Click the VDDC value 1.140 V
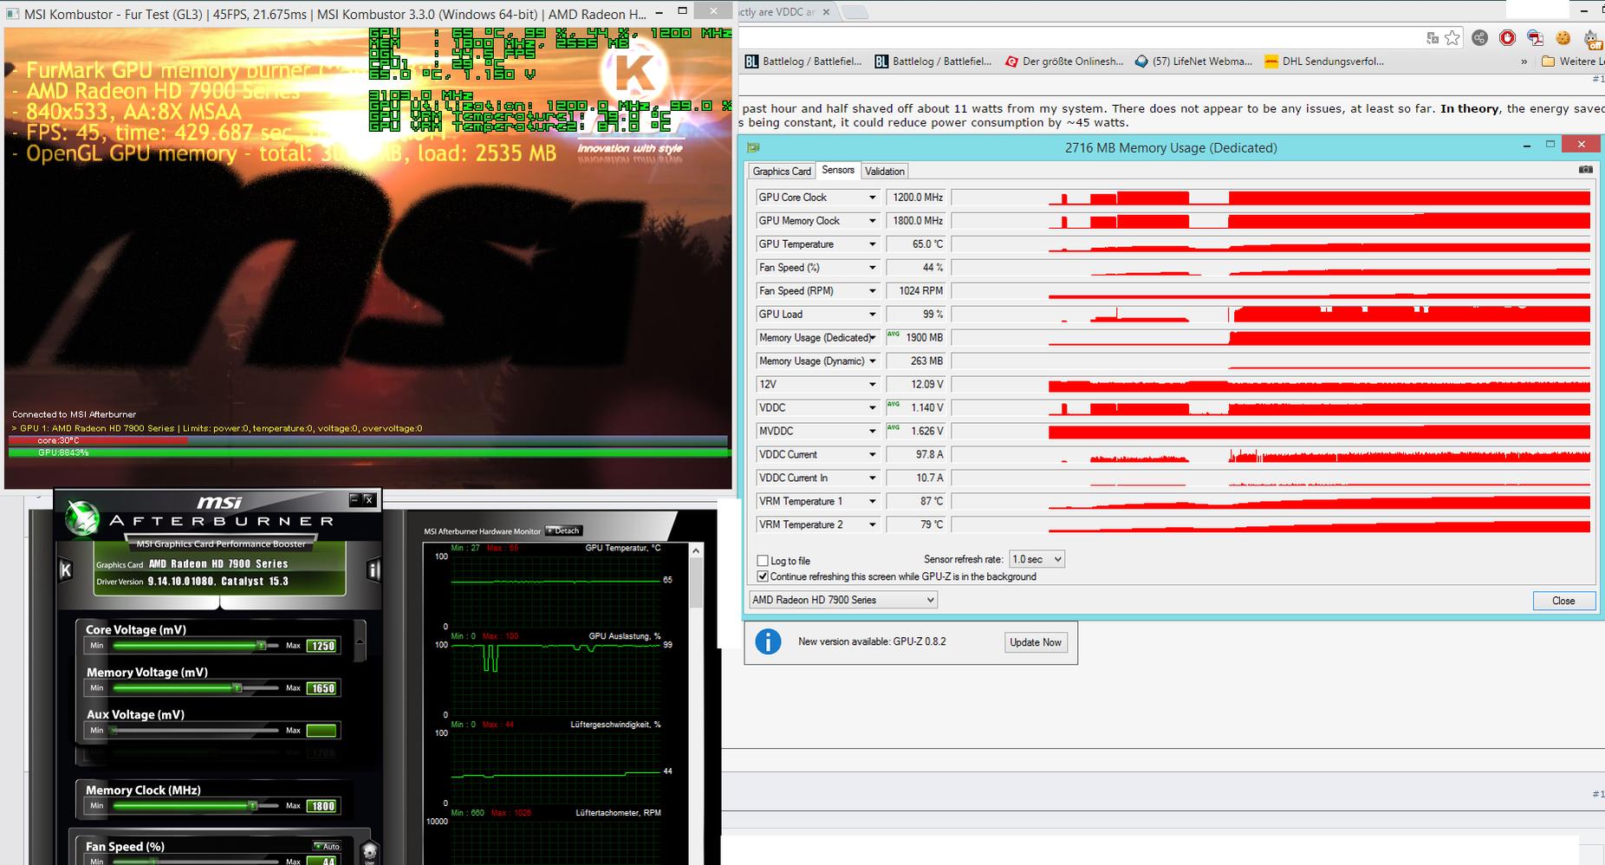 tap(915, 408)
